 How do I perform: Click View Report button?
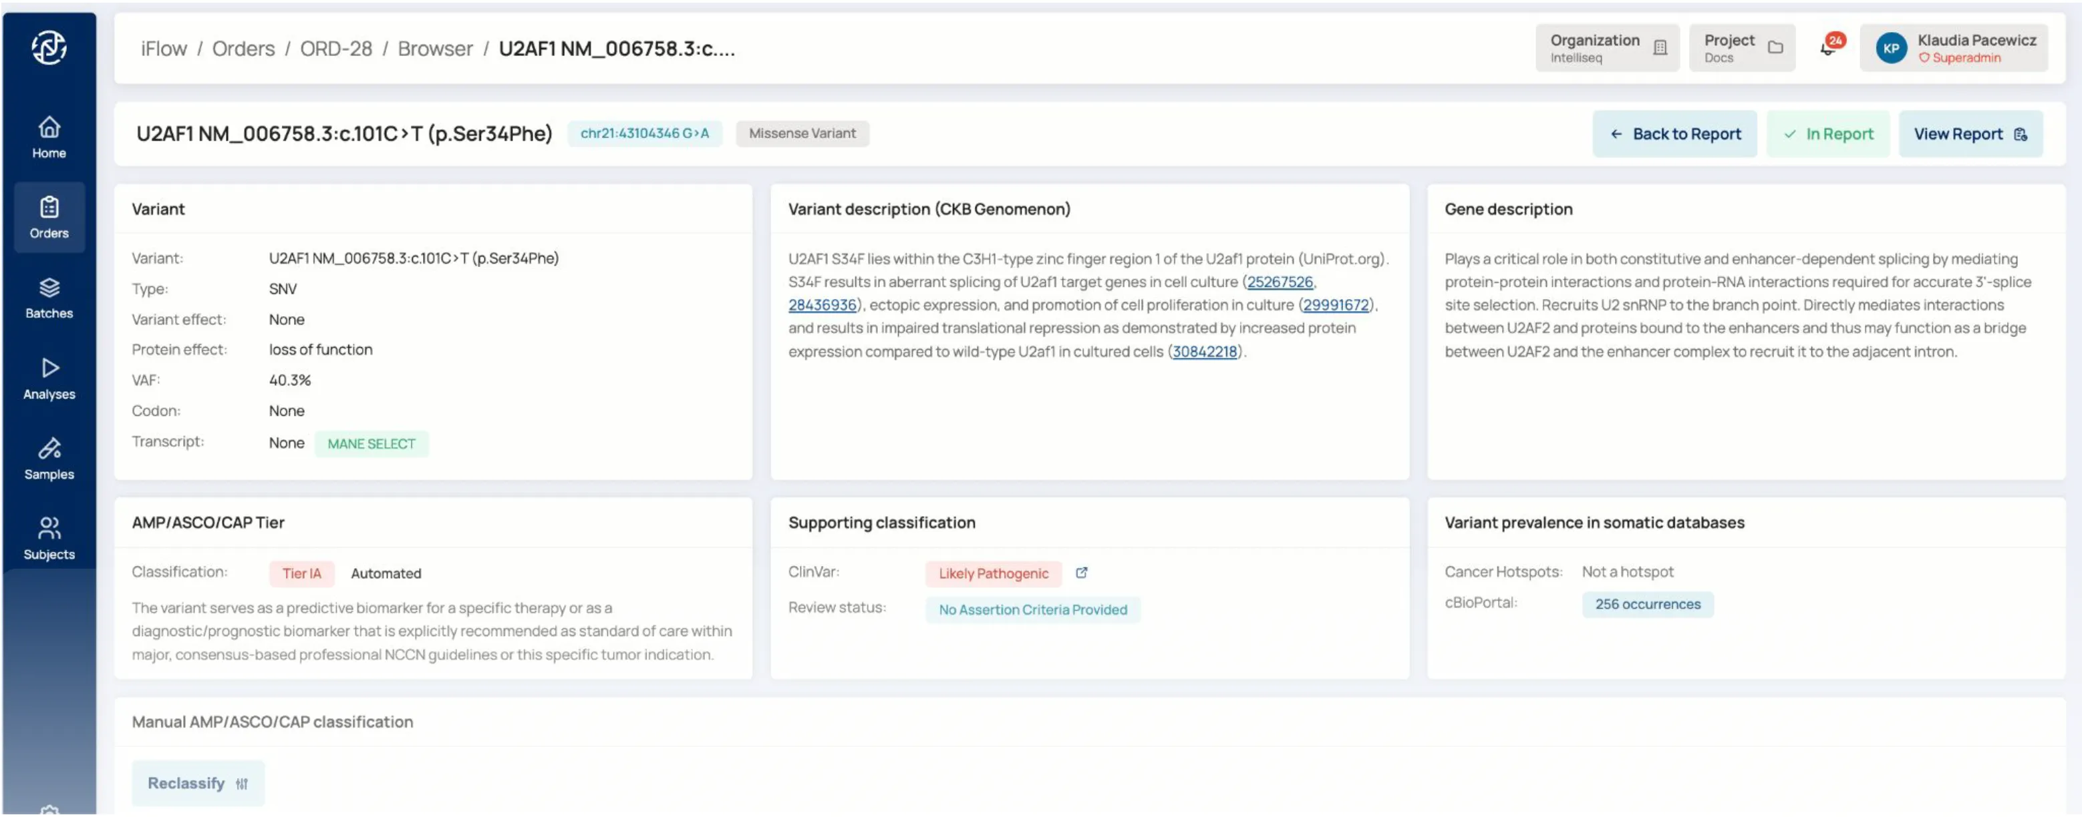(x=1970, y=134)
